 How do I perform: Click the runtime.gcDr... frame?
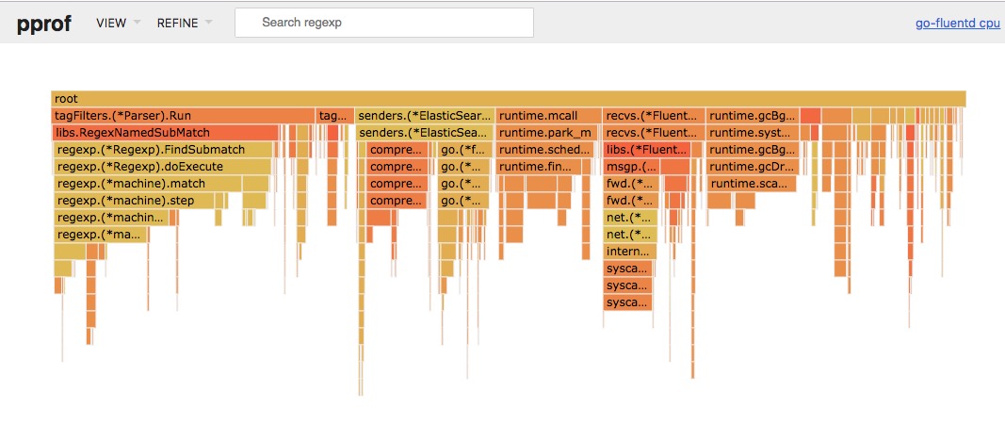coord(753,167)
